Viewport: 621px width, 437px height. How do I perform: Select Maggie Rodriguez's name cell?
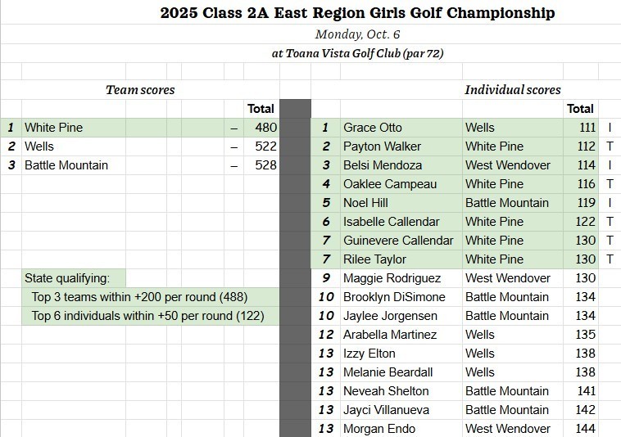pos(392,278)
